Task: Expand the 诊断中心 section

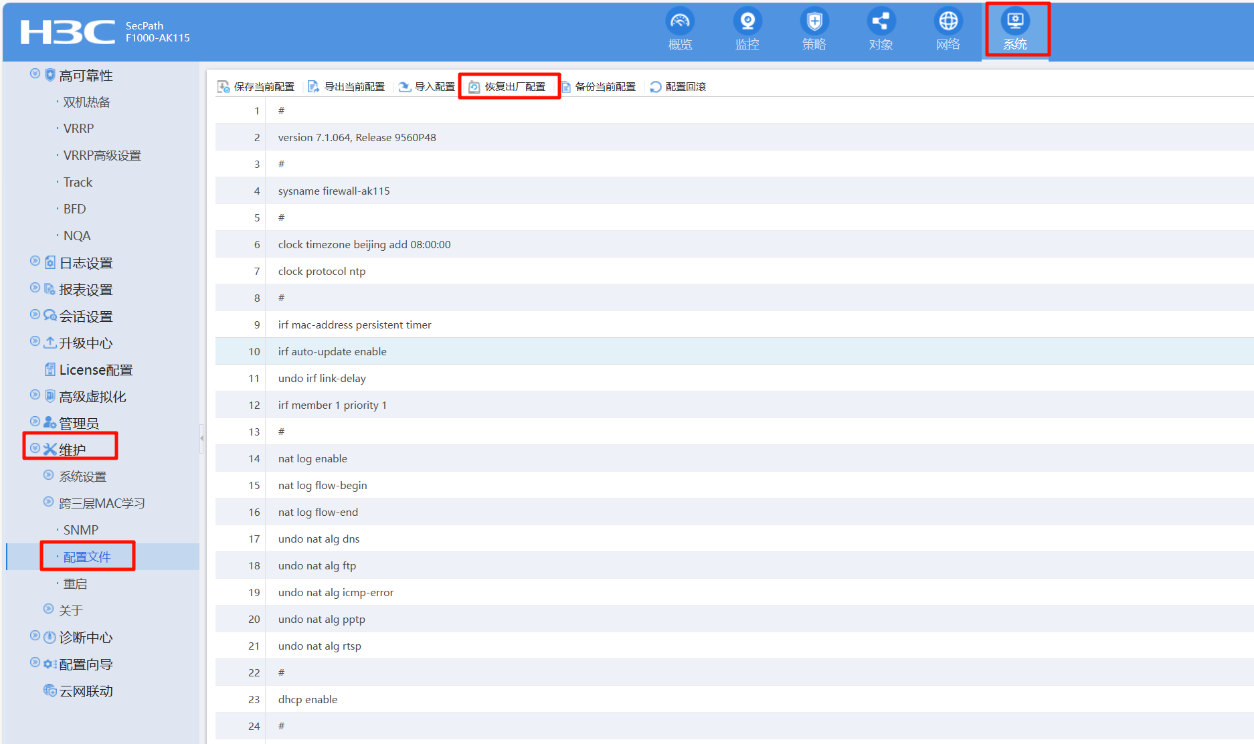Action: (35, 636)
